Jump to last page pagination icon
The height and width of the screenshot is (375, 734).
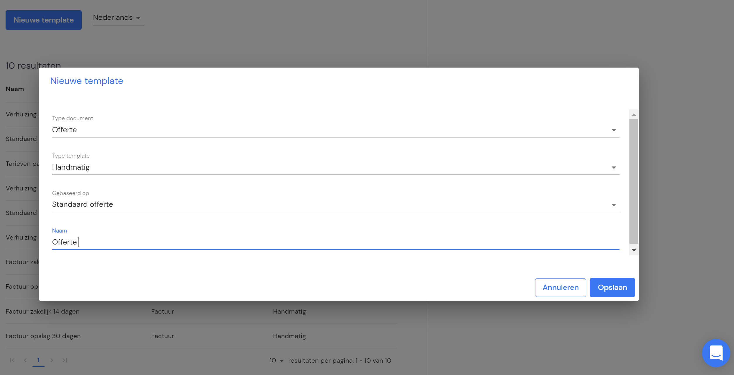[65, 360]
